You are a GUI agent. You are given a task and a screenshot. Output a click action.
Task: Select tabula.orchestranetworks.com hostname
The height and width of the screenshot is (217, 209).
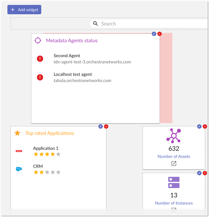82,81
